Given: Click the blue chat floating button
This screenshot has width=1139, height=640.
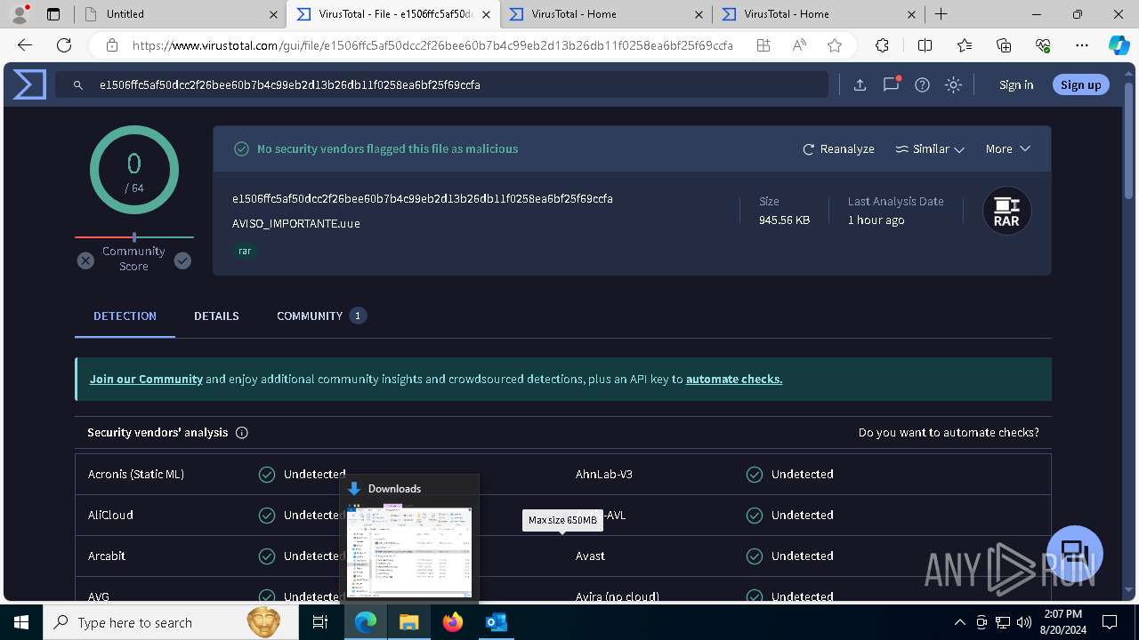Looking at the screenshot, I should pos(1075,554).
